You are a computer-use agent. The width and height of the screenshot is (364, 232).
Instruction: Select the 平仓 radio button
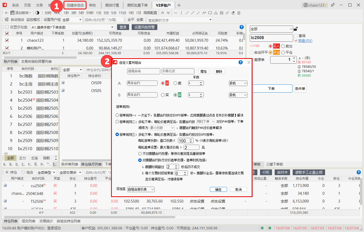pos(283,52)
